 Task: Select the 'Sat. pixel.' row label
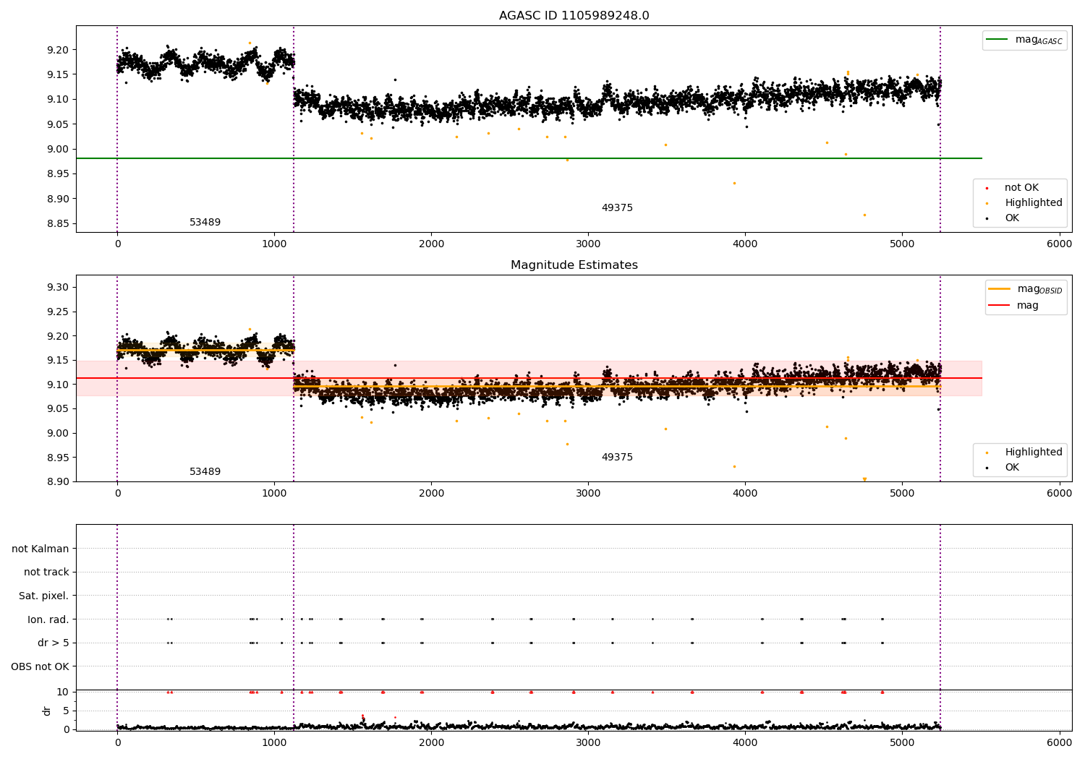pos(44,596)
